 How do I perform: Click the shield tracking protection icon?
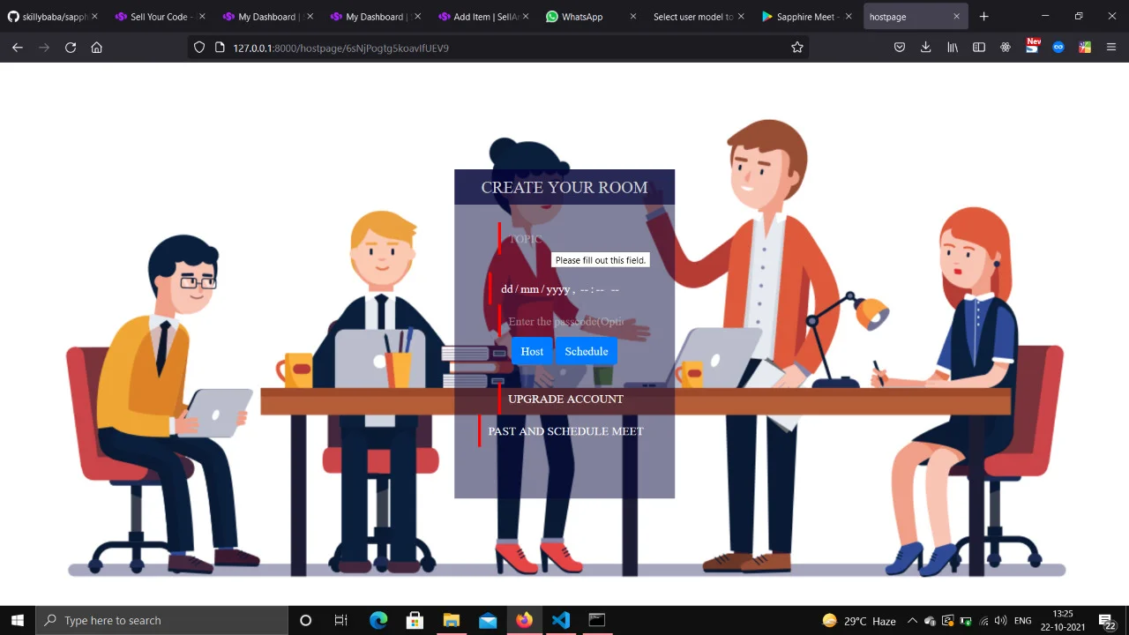[199, 48]
